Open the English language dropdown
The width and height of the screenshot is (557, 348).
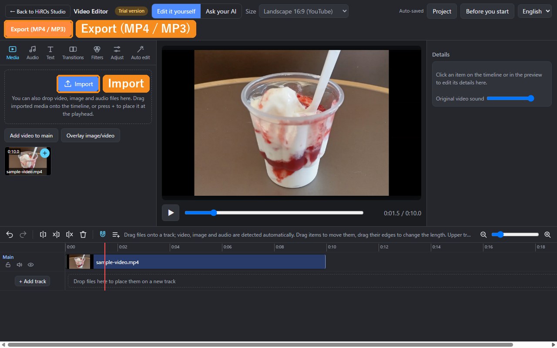click(x=535, y=11)
